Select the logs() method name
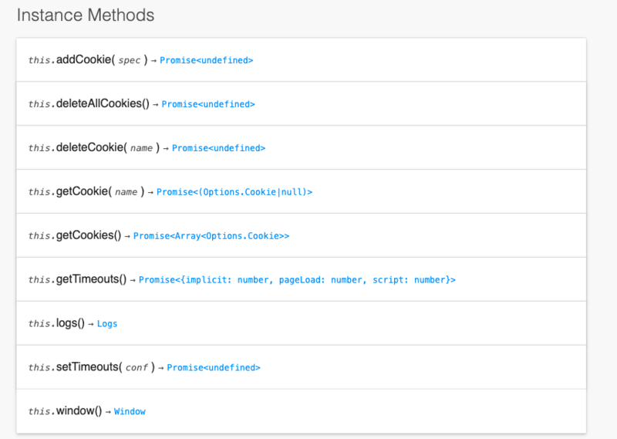This screenshot has height=439, width=617. [70, 323]
